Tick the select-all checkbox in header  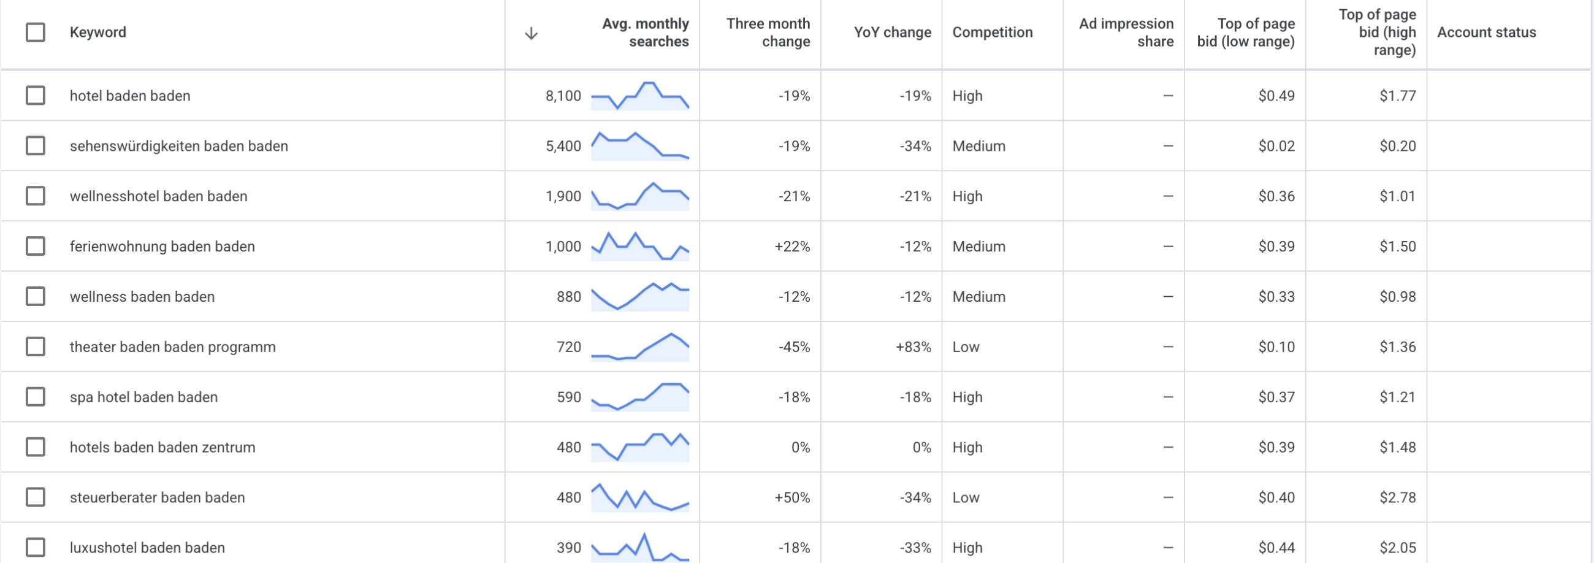(x=36, y=32)
